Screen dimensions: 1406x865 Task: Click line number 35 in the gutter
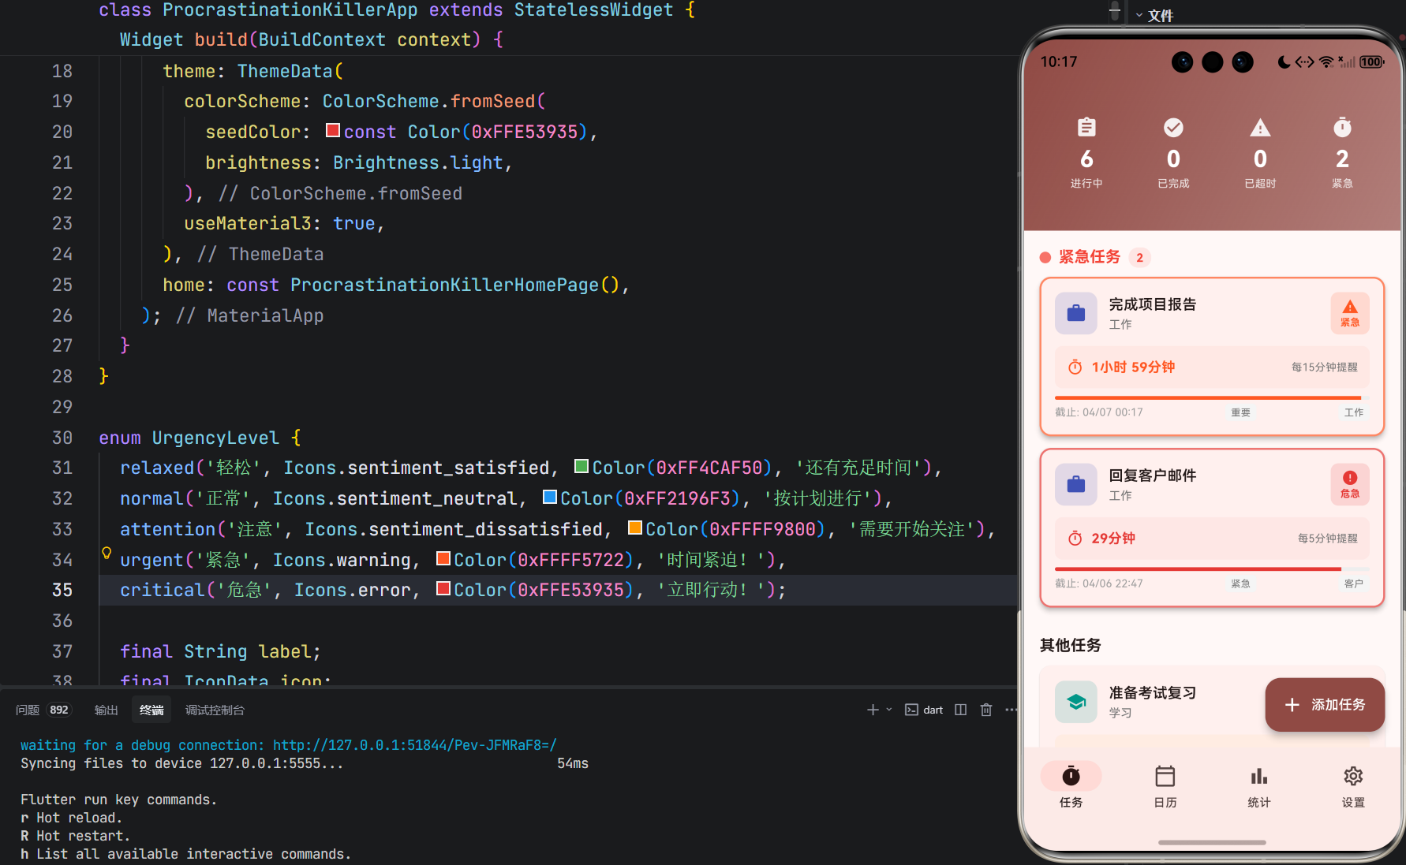pyautogui.click(x=62, y=590)
